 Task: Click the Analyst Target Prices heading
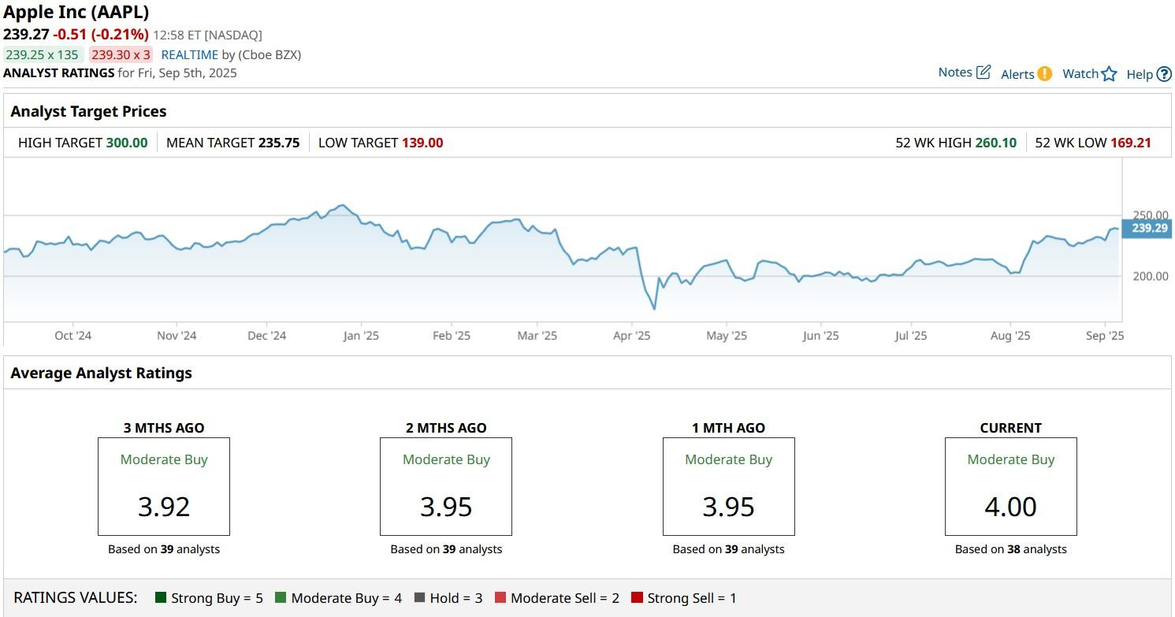pos(88,111)
